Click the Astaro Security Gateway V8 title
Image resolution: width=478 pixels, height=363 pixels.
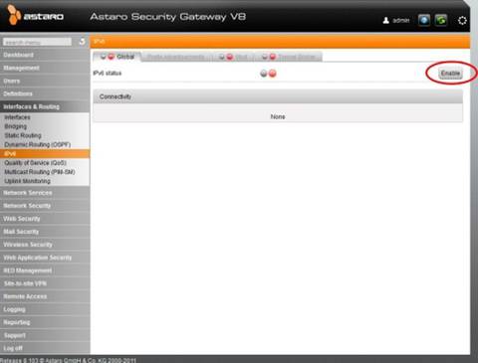tap(168, 17)
